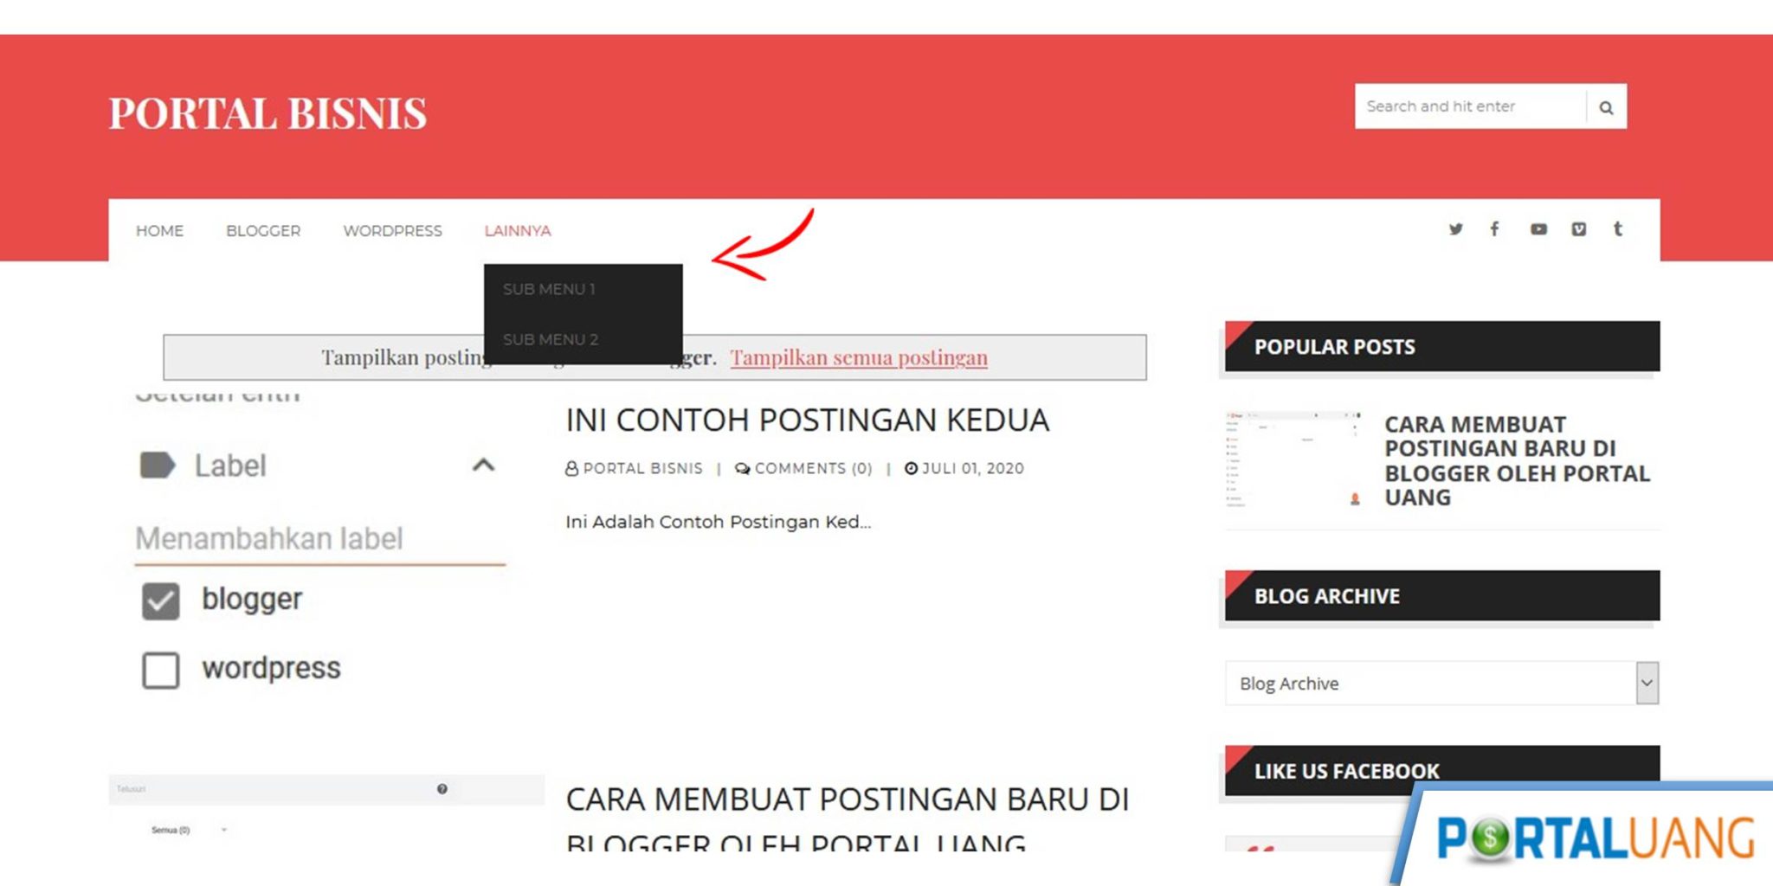Screen dimensions: 1773x886
Task: Click the search magnifier icon
Action: click(1606, 107)
